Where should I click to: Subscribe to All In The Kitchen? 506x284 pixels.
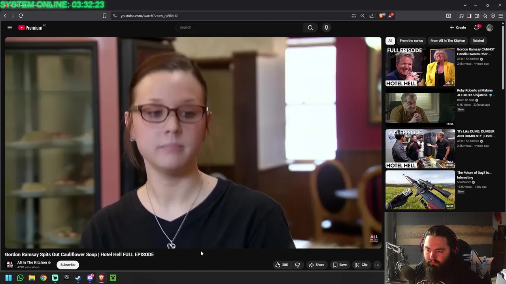[x=68, y=265]
